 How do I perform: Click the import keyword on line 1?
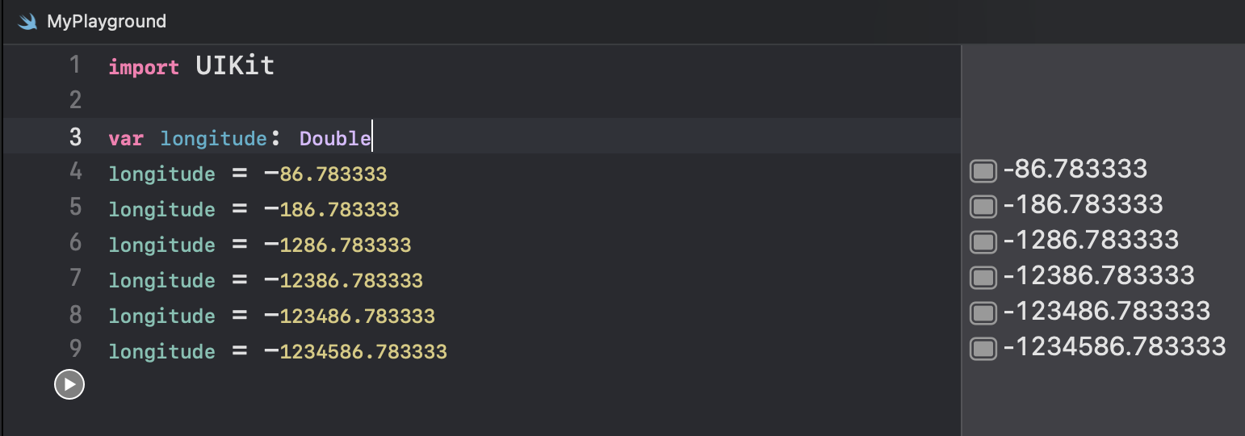pos(144,67)
